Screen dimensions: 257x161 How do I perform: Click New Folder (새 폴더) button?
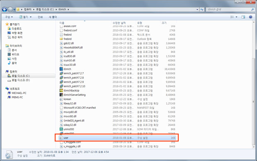(x=53, y=17)
